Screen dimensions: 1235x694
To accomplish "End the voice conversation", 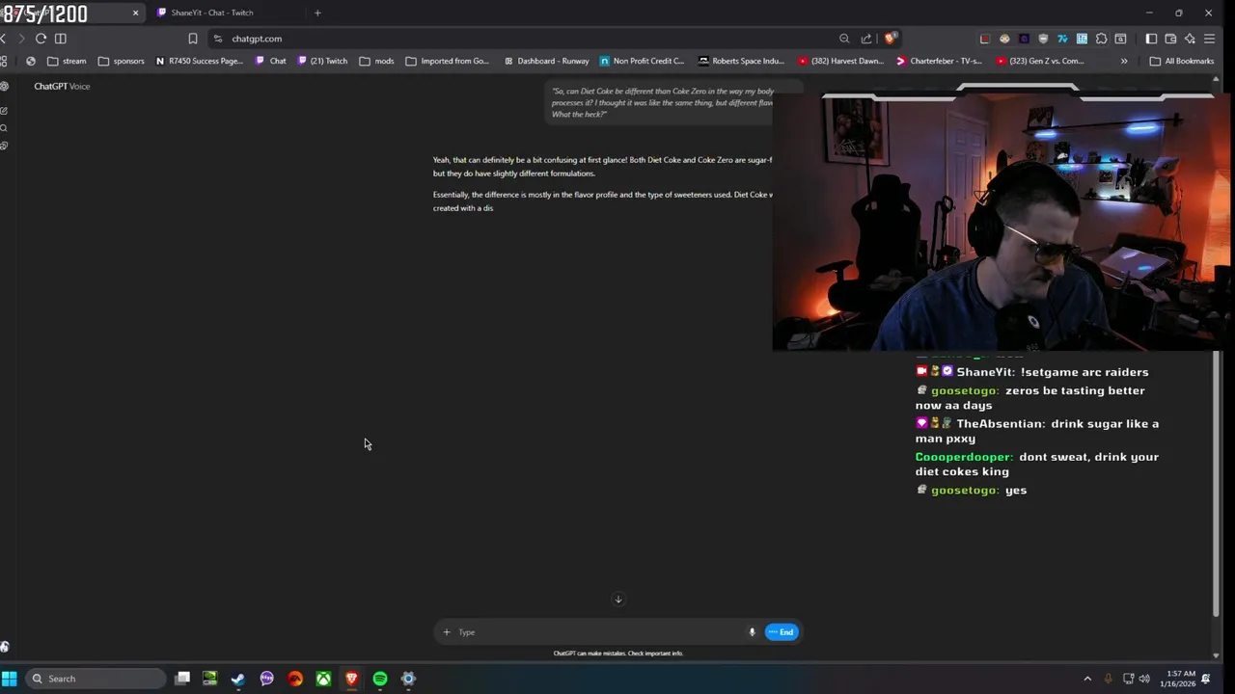I will [782, 632].
